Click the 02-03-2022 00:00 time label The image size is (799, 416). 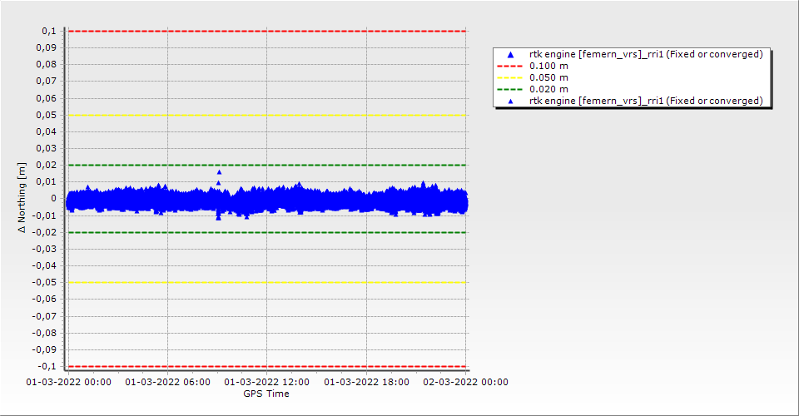pyautogui.click(x=465, y=383)
